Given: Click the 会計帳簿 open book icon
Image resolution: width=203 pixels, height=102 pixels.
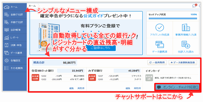Looking at the screenshot, I should coord(7,30).
